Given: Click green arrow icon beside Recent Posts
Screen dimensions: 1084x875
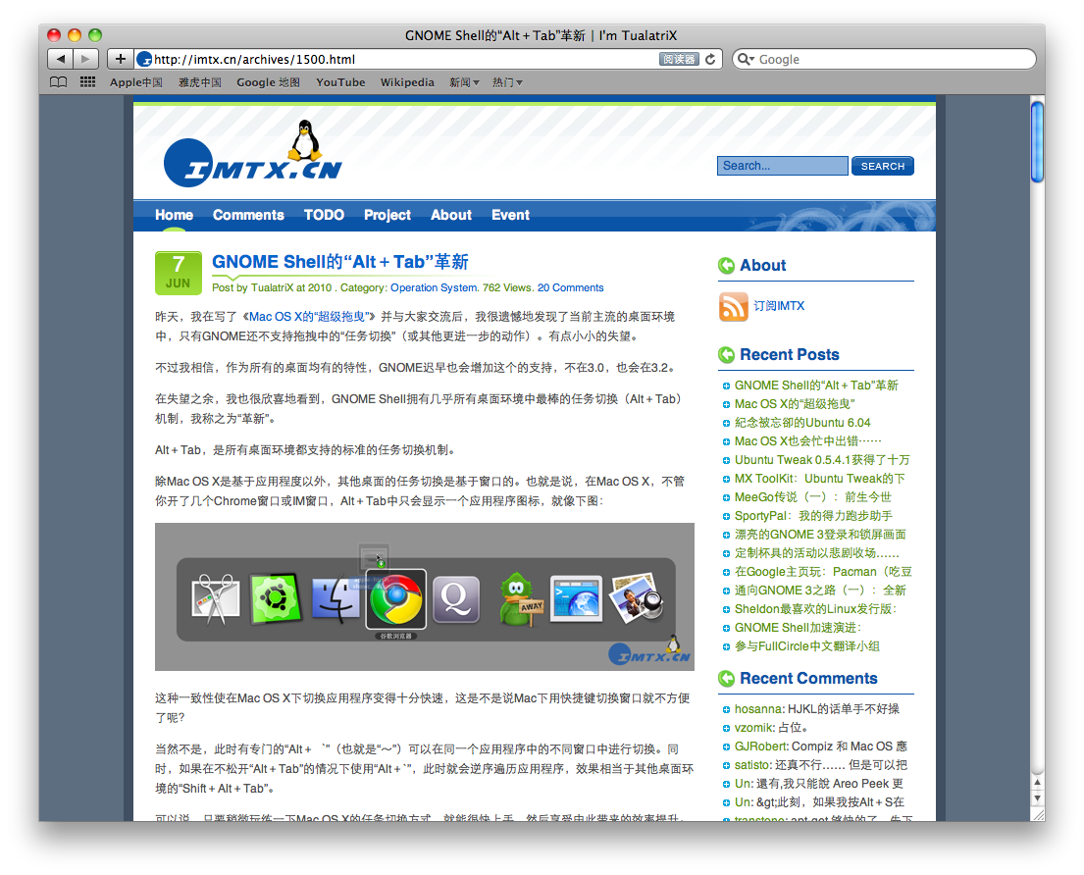Looking at the screenshot, I should [727, 354].
